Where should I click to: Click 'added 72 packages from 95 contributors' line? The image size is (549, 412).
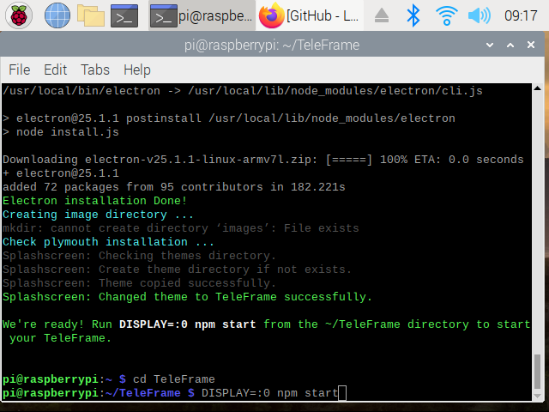point(174,187)
